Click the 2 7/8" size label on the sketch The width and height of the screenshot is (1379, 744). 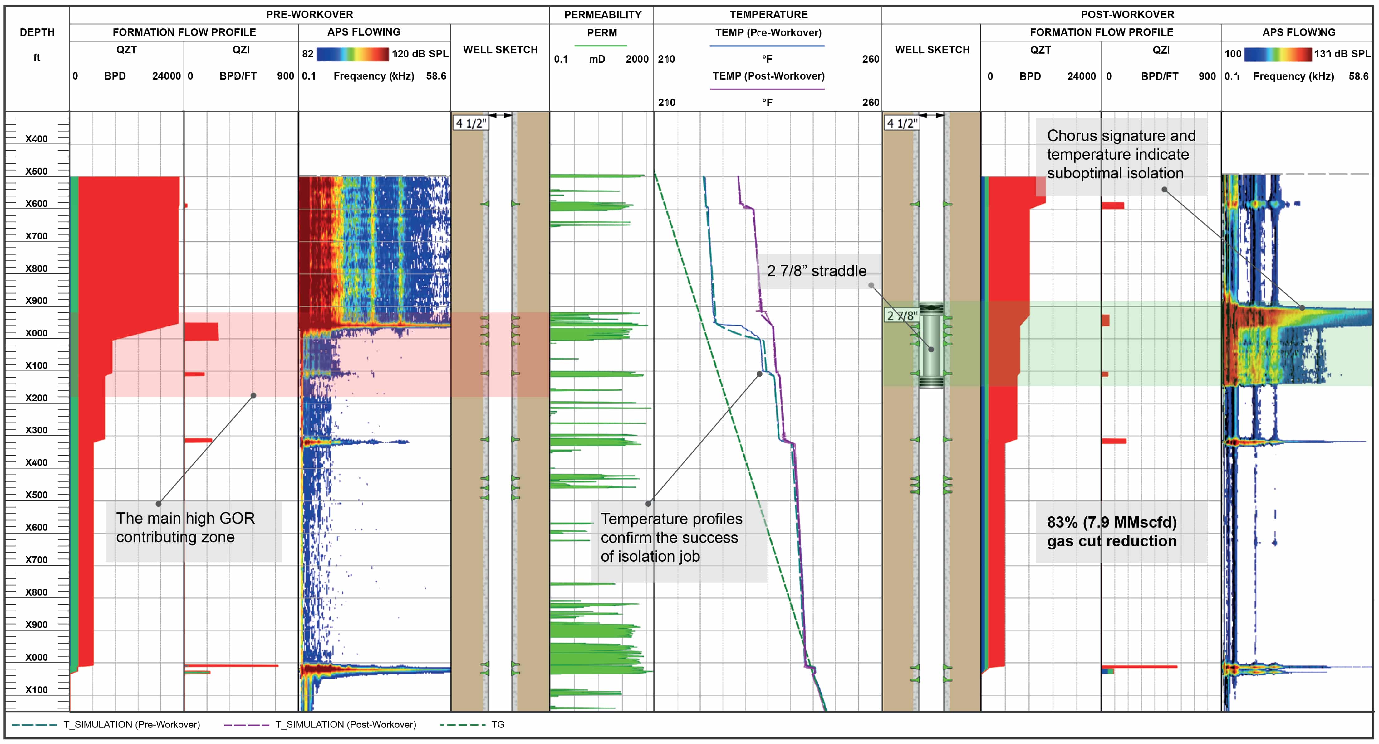point(902,316)
